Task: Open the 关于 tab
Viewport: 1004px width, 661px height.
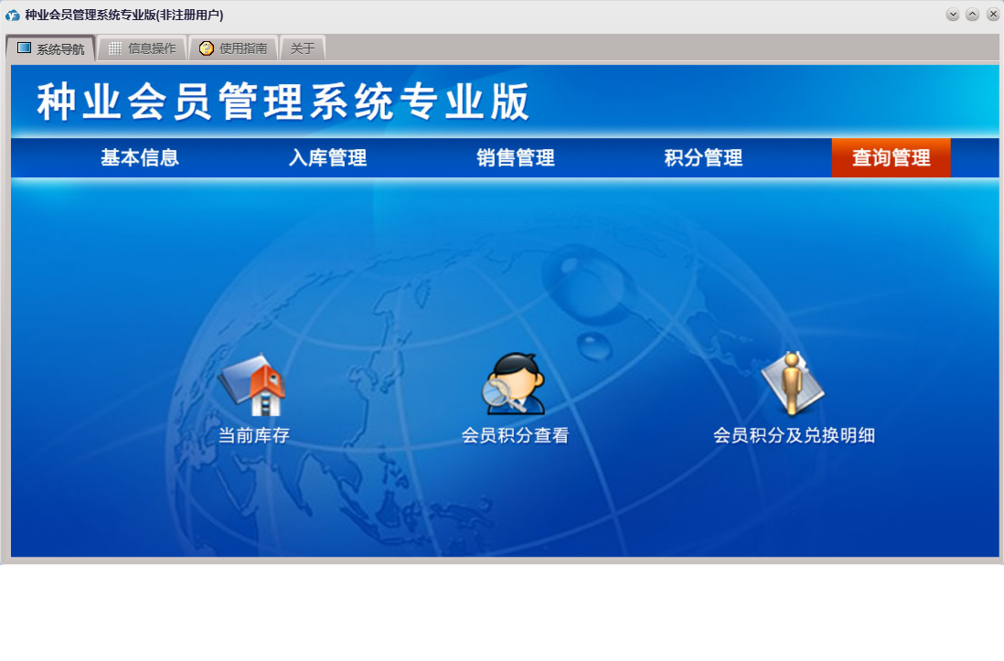Action: pos(303,48)
